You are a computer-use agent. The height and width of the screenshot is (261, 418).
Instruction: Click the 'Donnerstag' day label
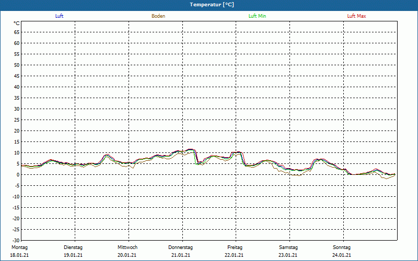(180, 247)
